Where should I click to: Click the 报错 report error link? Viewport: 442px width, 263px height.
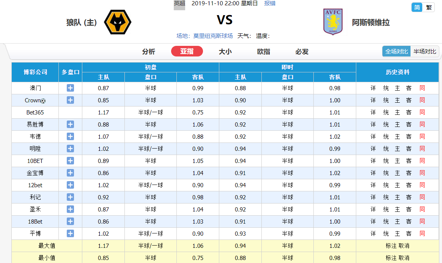[270, 3]
